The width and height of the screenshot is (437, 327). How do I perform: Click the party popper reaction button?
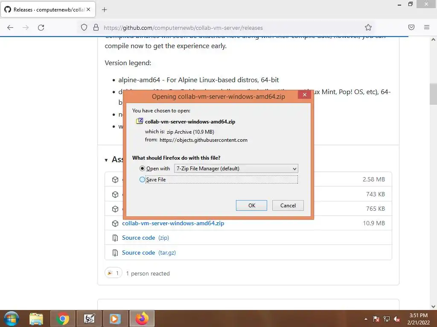[x=114, y=273]
